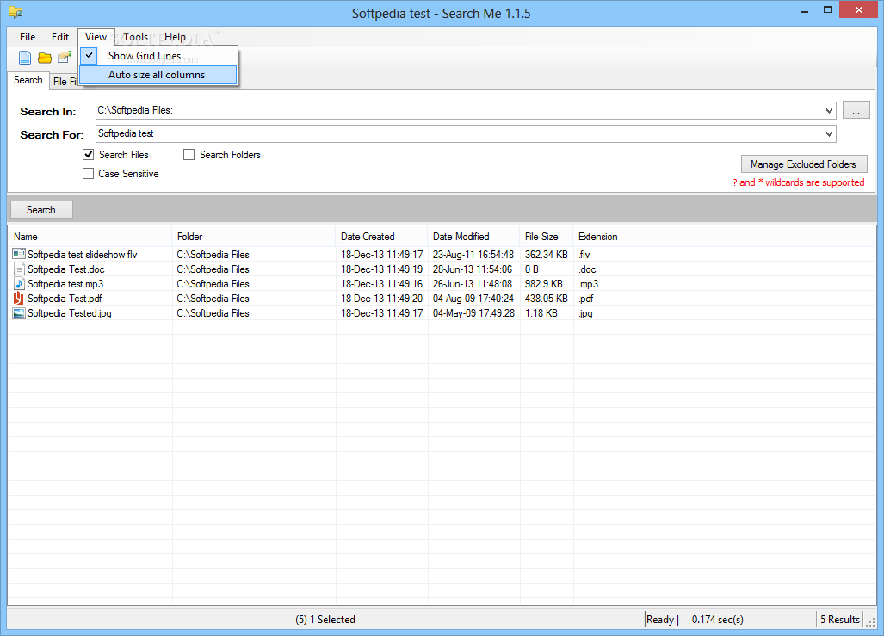Click the 362.34 KB file size cell
The width and height of the screenshot is (884, 636).
click(547, 254)
